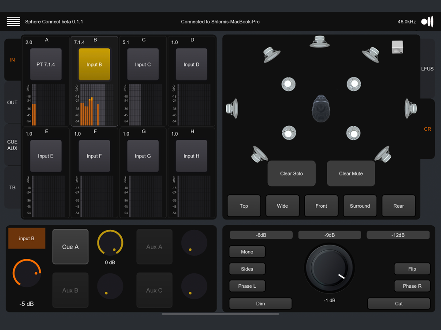Viewport: 441px width, 330px height.
Task: Select the Input D source
Action: tap(191, 64)
